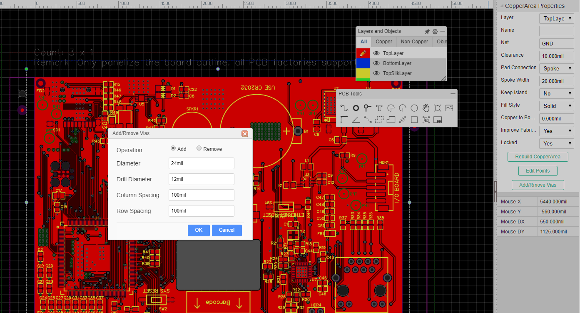
Task: Pin the Layers and Objects panel
Action: pyautogui.click(x=427, y=31)
